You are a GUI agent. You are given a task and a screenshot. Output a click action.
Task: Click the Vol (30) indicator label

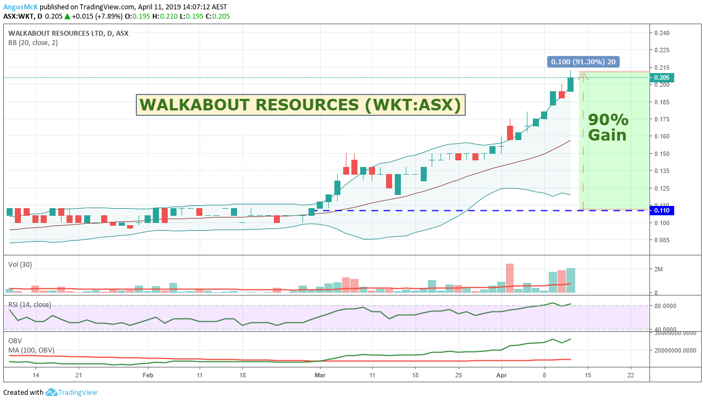(20, 264)
